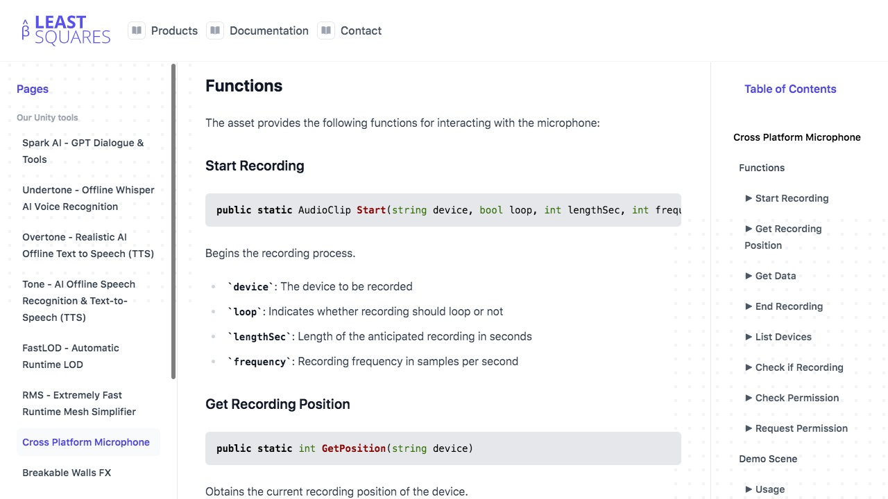The height and width of the screenshot is (499, 888).
Task: Open the Products navigation menu
Action: pos(174,30)
